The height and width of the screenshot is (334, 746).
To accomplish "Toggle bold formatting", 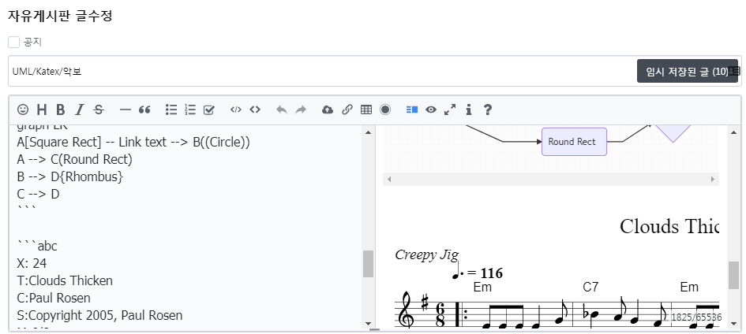I will [x=60, y=109].
